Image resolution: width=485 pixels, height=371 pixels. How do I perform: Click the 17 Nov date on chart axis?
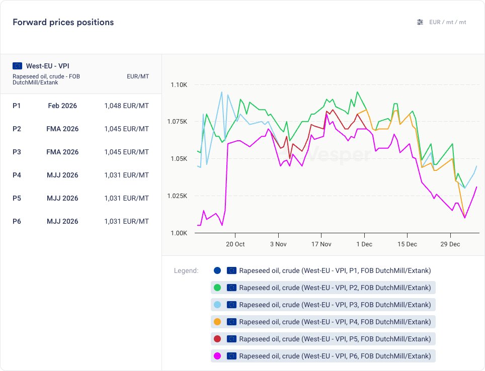(321, 244)
